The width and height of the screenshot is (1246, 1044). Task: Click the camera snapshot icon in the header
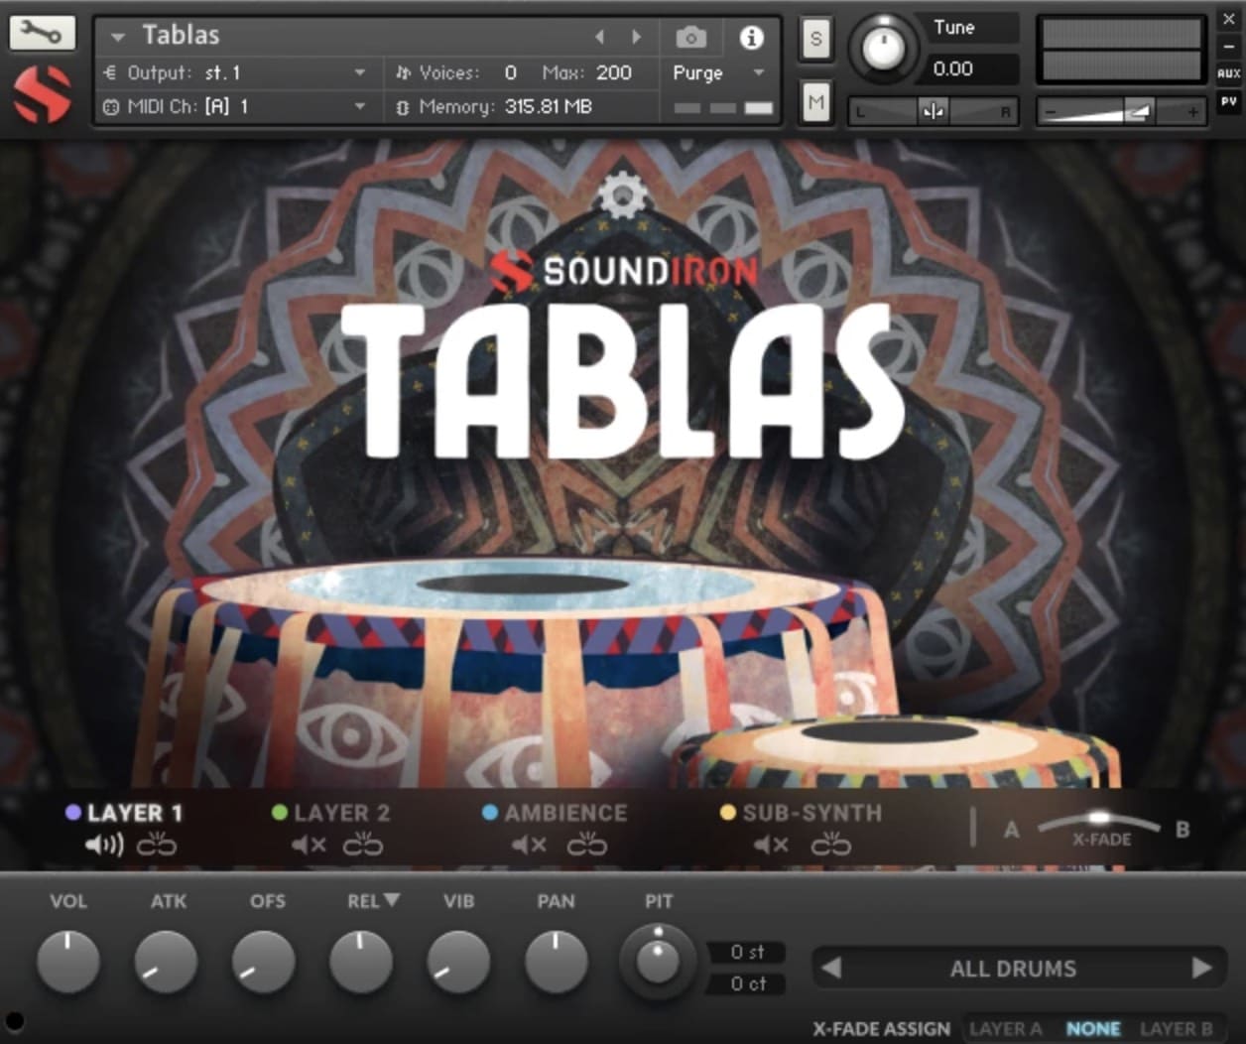[690, 36]
